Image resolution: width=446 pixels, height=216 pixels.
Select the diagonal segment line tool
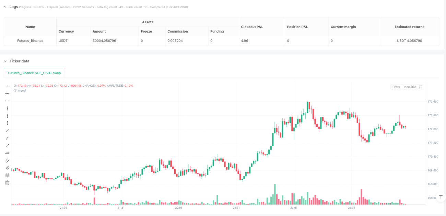click(7, 145)
